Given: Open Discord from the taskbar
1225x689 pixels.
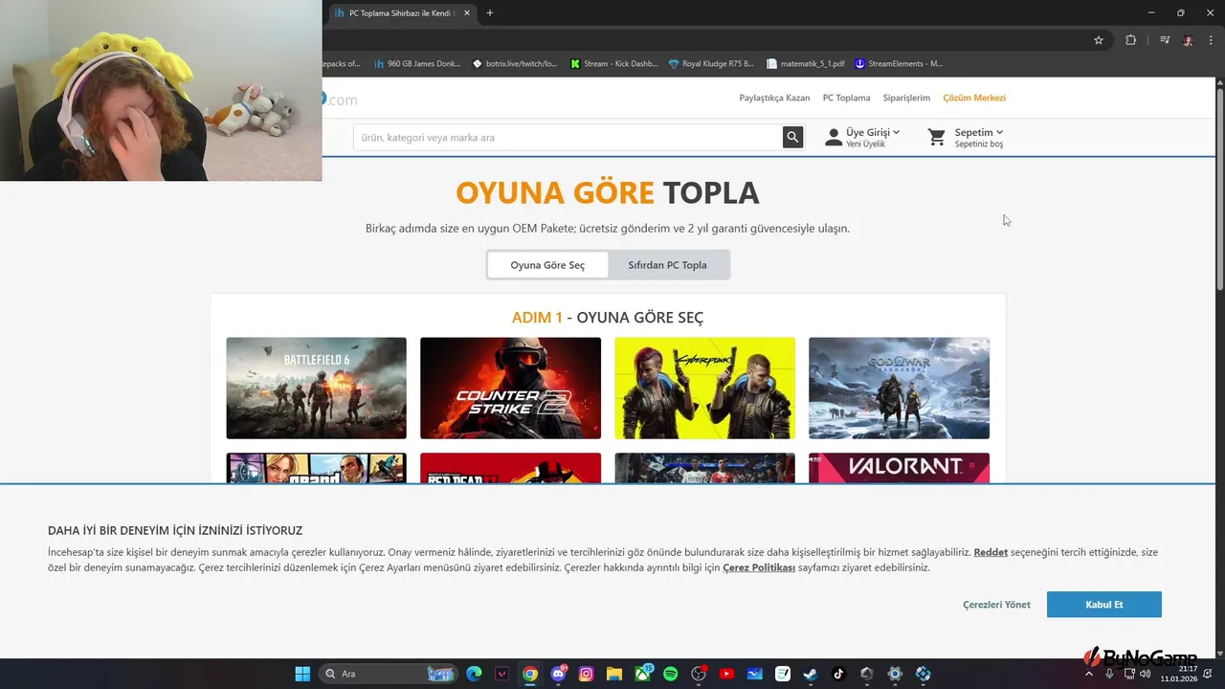Looking at the screenshot, I should [x=558, y=674].
